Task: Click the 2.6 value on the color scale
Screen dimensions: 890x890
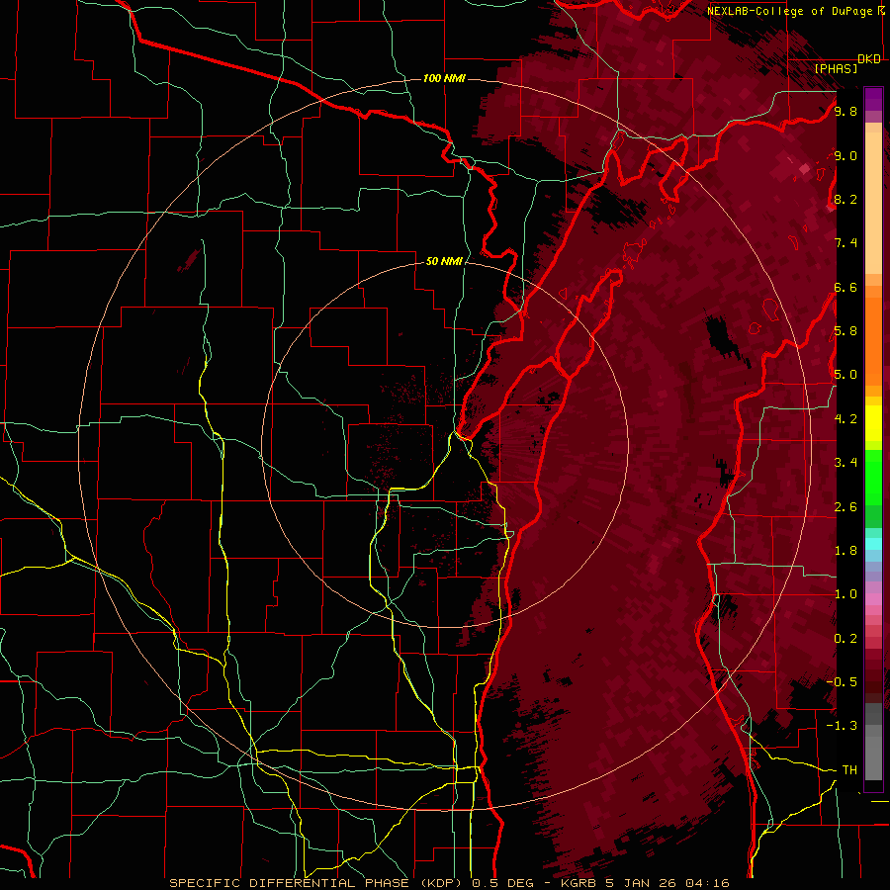Action: [x=845, y=506]
